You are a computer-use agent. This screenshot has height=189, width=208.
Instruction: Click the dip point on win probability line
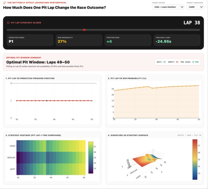(x=152, y=88)
